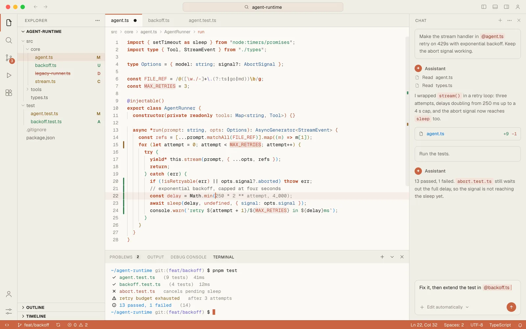Go back with the navigation arrow
The width and height of the screenshot is (526, 329).
[36, 7]
